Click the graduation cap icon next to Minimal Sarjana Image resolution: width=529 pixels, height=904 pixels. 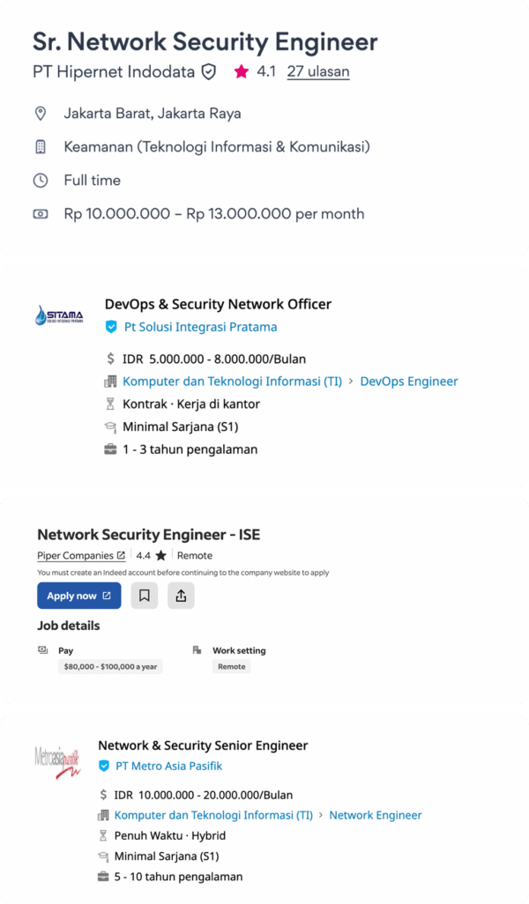pyautogui.click(x=111, y=427)
